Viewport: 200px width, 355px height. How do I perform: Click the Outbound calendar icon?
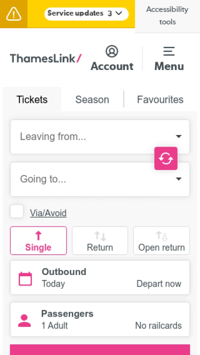[x=25, y=279]
